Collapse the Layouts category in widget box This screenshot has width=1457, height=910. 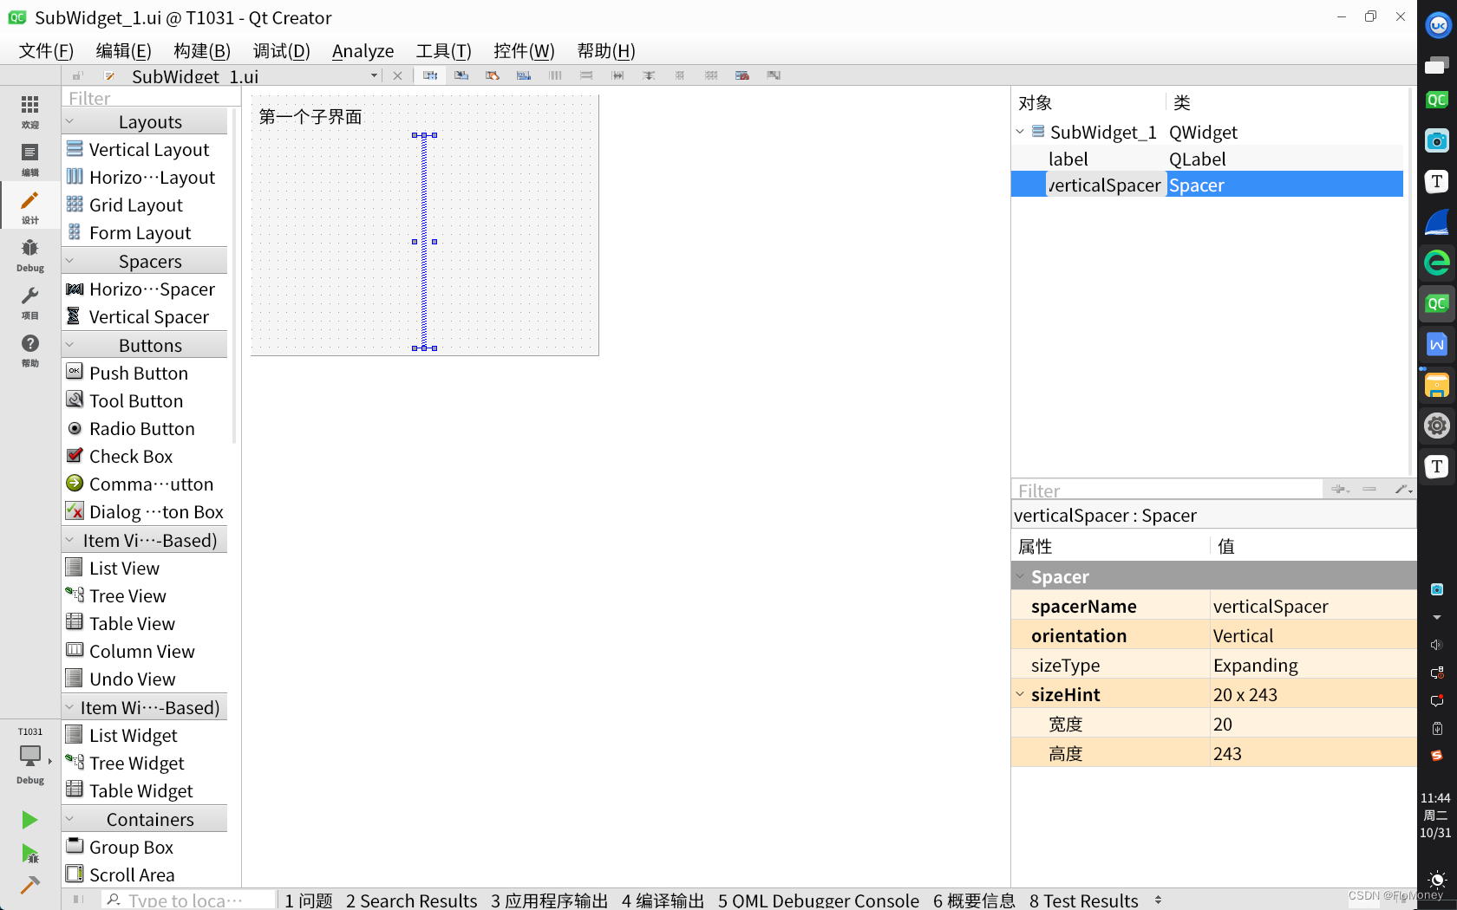click(71, 120)
